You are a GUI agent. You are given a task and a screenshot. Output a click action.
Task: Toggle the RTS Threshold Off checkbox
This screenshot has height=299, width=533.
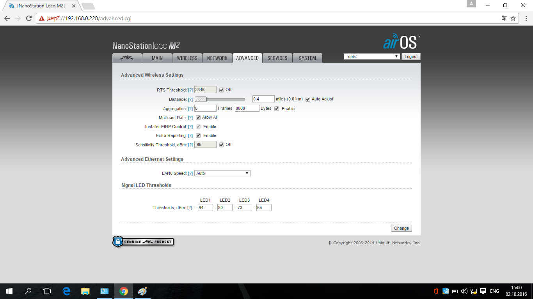[x=222, y=90]
